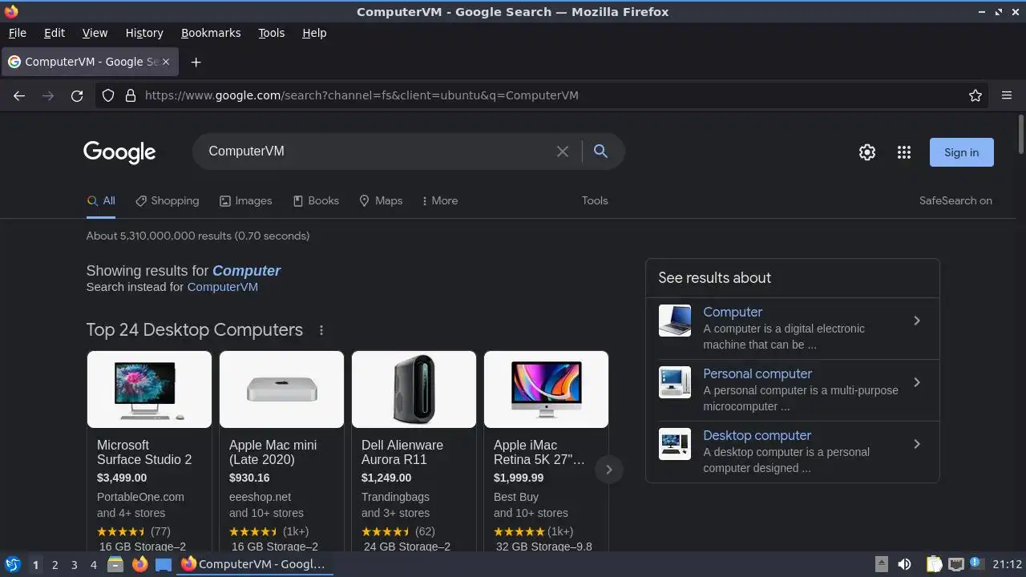Open the Google apps grid
1026x577 pixels.
click(904, 152)
